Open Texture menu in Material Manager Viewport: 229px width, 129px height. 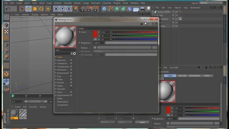[x=43, y=107]
